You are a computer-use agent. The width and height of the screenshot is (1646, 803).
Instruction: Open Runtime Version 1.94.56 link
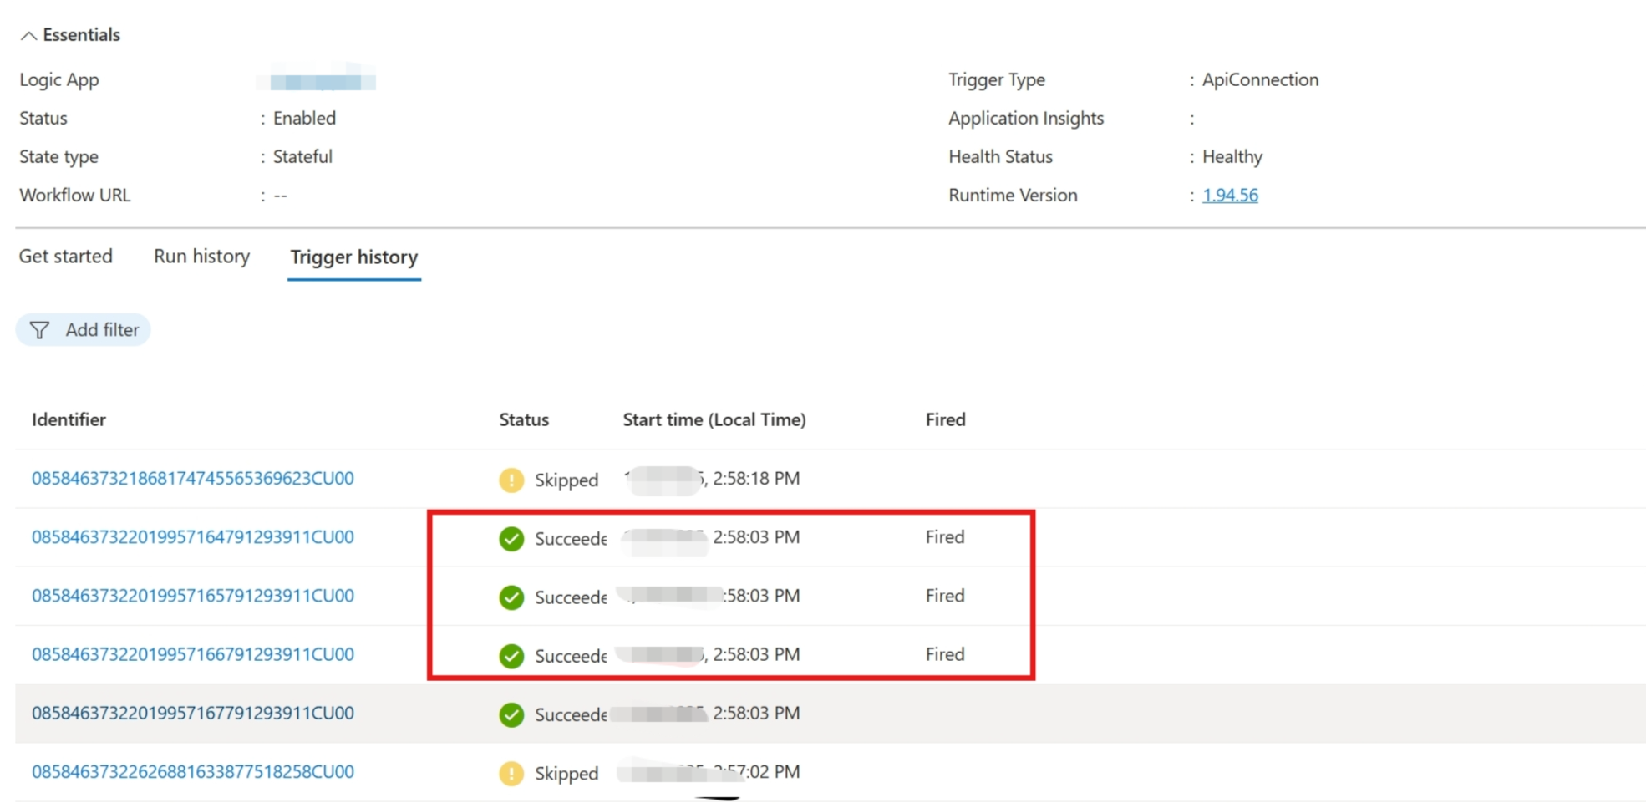point(1229,196)
